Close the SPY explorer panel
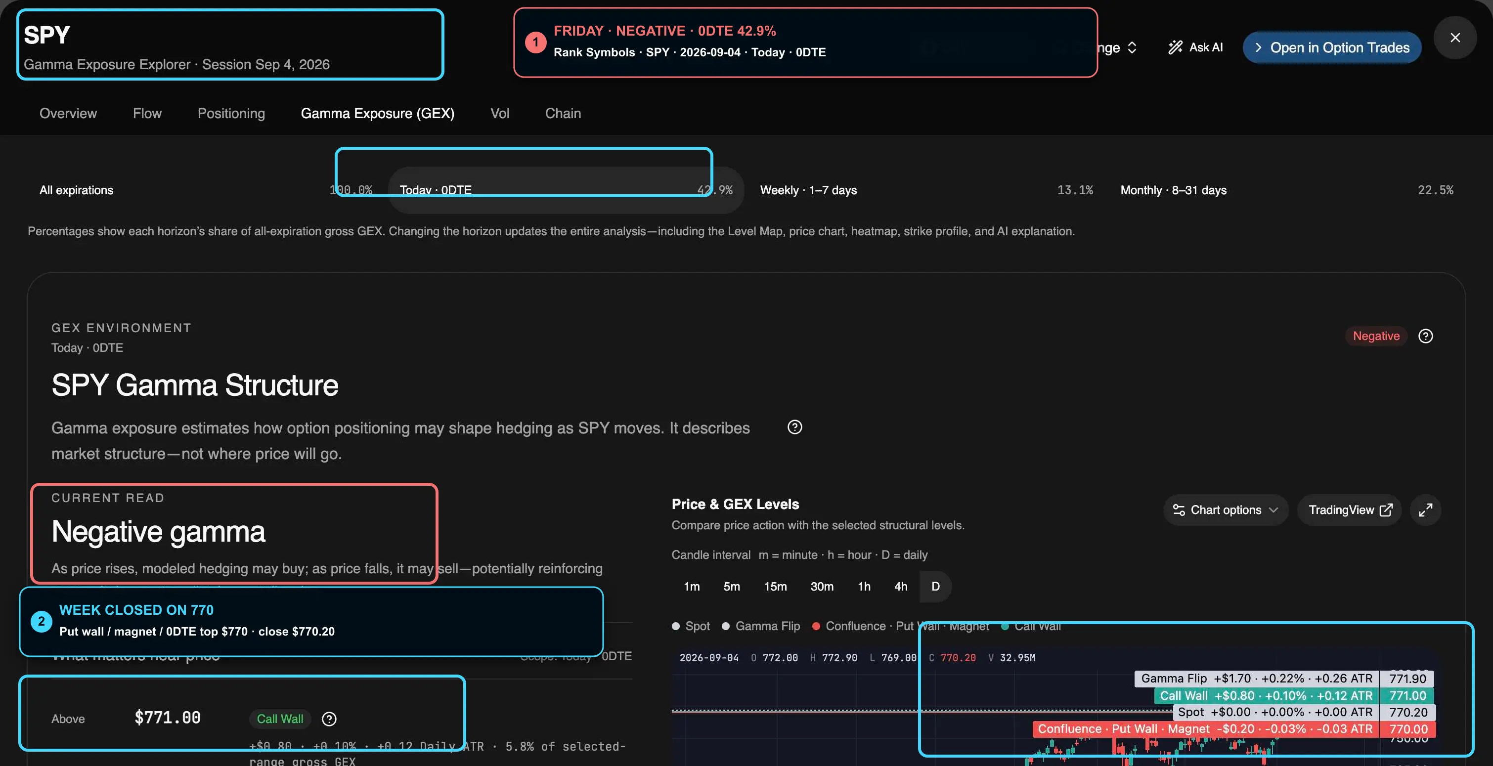Viewport: 1493px width, 766px height. [1455, 38]
